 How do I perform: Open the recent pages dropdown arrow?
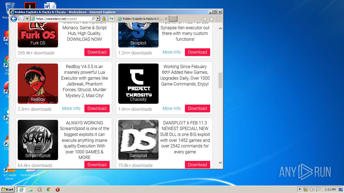tap(27, 19)
